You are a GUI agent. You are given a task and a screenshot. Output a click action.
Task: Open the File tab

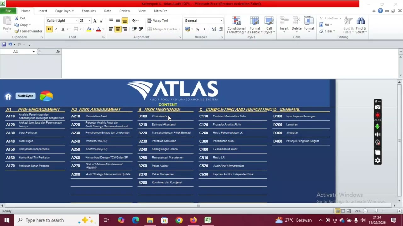click(x=8, y=11)
